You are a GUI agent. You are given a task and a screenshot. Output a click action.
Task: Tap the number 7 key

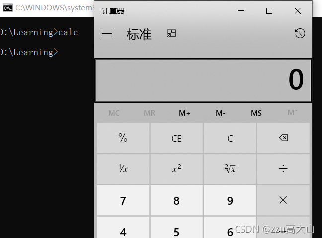coord(123,200)
